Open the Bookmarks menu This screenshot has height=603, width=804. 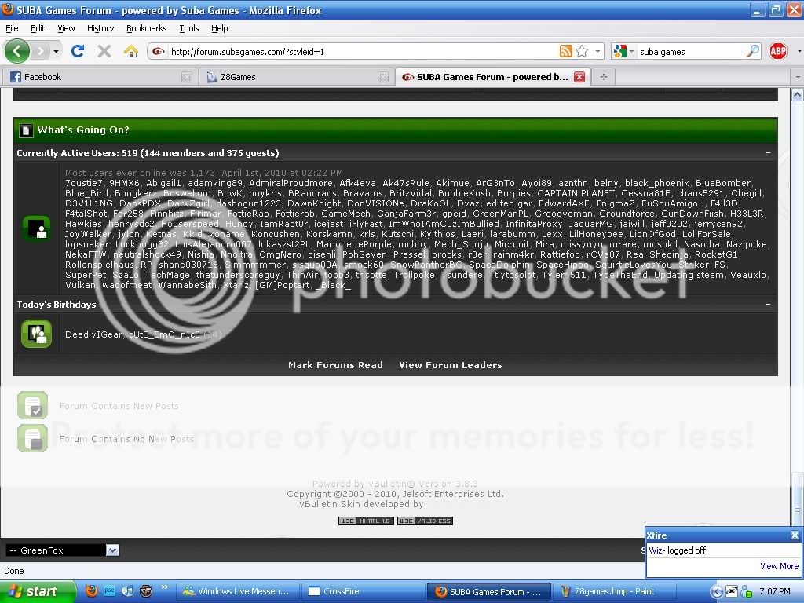click(146, 28)
